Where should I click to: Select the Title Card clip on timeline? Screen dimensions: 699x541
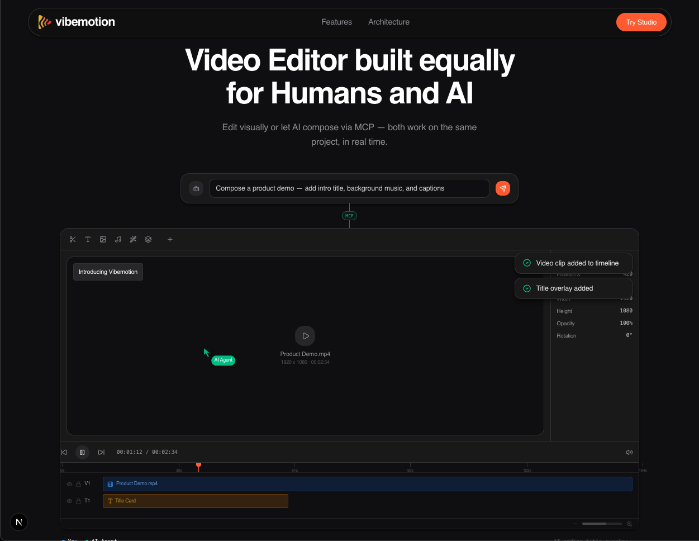point(196,501)
